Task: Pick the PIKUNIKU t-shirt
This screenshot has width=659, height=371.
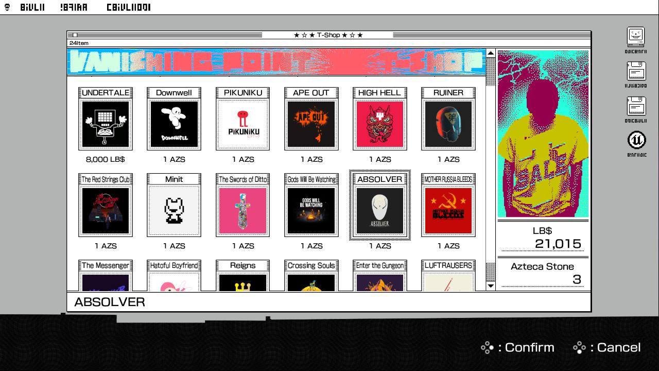Action: pos(242,119)
